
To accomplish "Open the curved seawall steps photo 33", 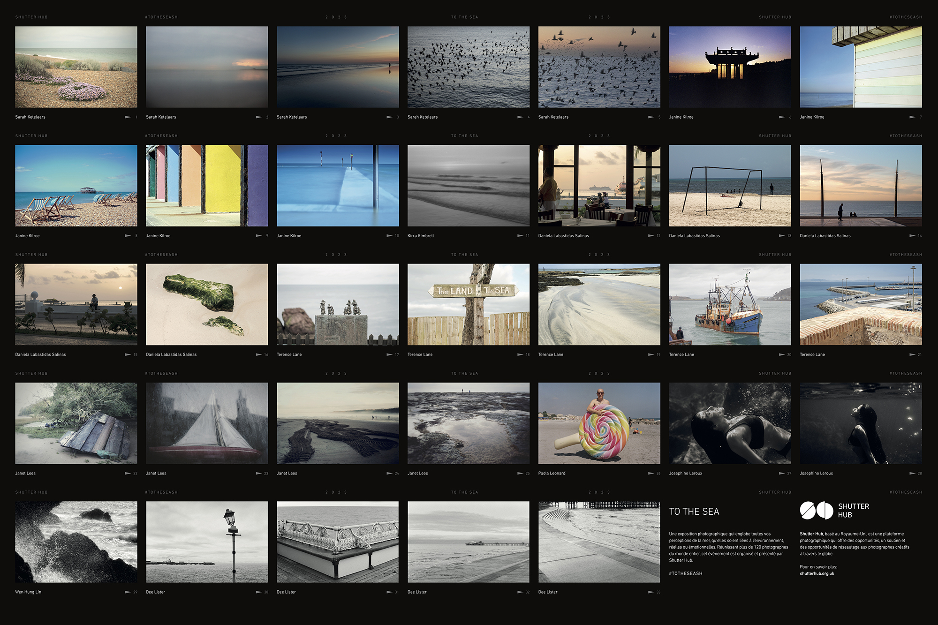I will (x=599, y=542).
